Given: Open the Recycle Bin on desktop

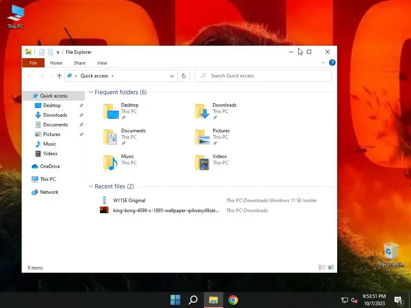Looking at the screenshot, I should point(391,255).
